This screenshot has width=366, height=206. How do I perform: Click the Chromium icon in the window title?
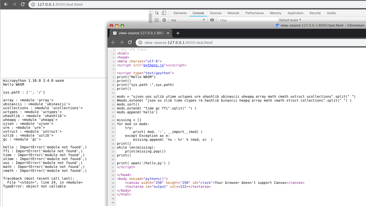pos(278,25)
